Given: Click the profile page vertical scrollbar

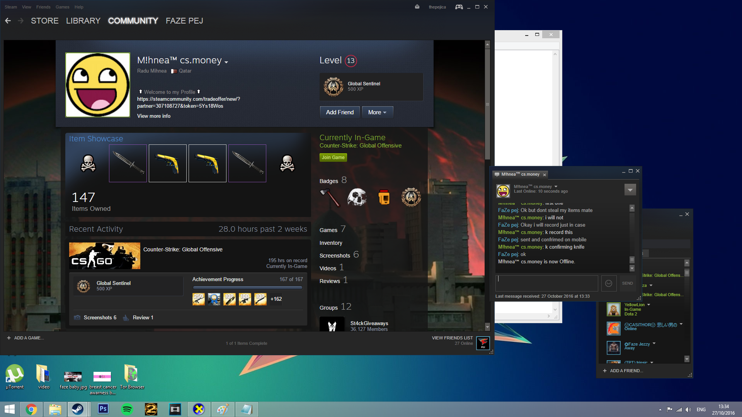Looking at the screenshot, I should coord(487,104).
